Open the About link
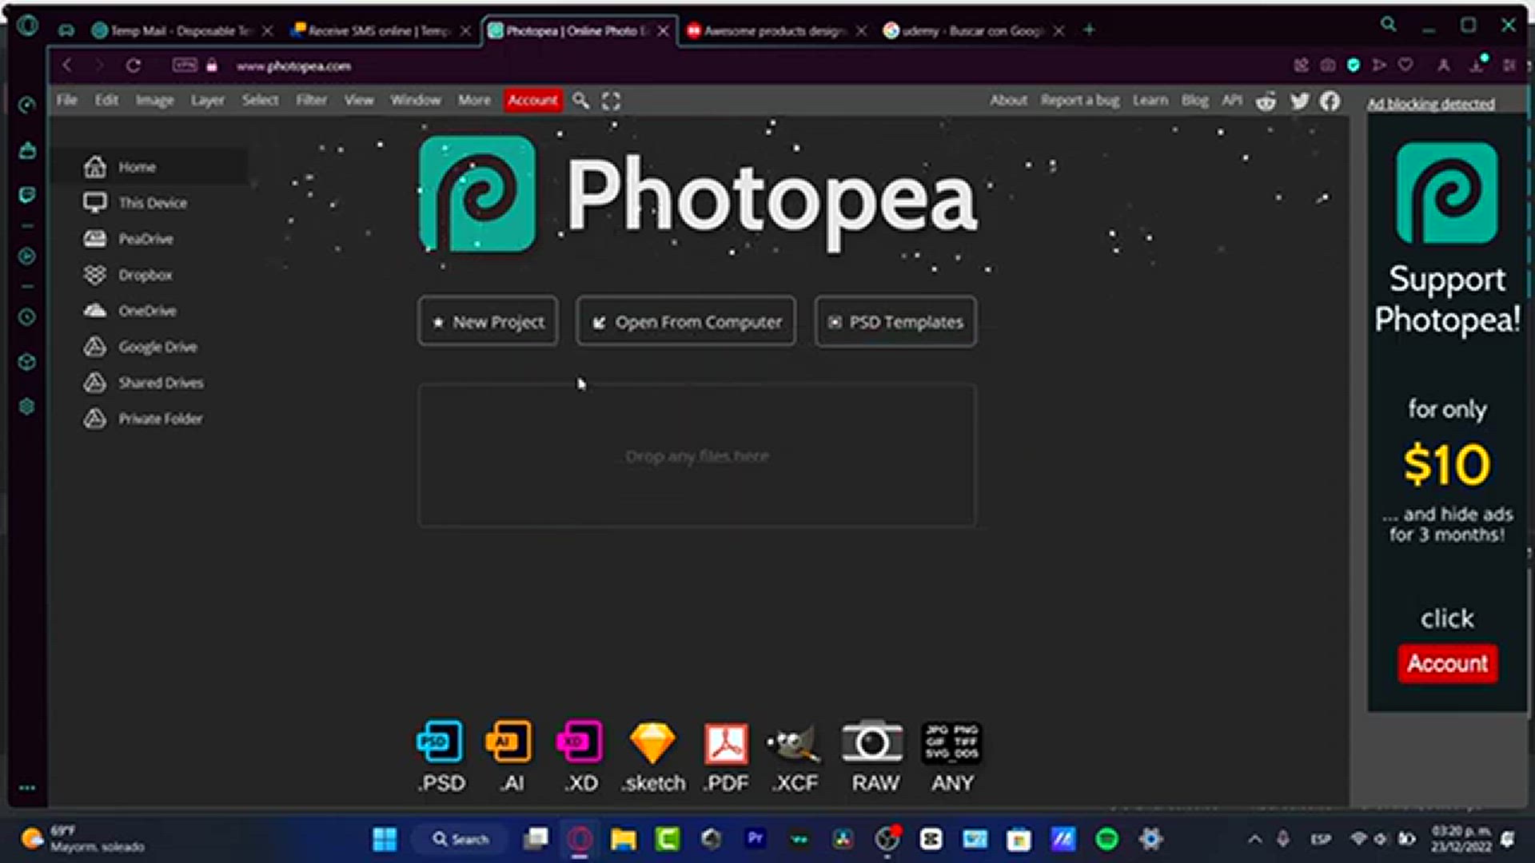 [x=1008, y=100]
